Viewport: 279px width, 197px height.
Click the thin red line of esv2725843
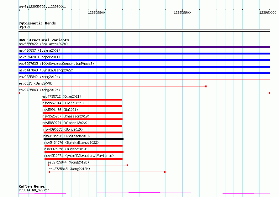[144, 93]
